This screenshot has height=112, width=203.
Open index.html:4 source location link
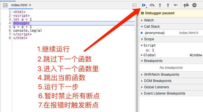point(189,33)
